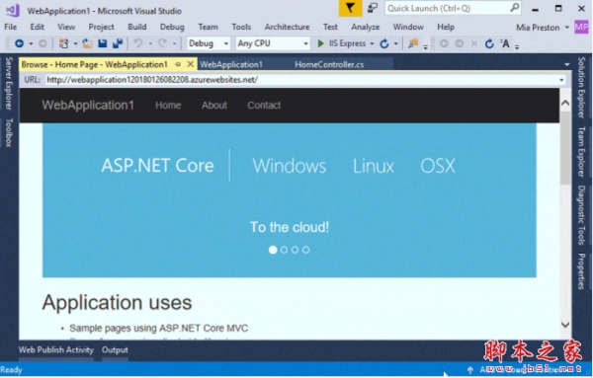Screen dimensions: 593x378
Task: Select the first carousel indicator dot
Action: tap(273, 250)
